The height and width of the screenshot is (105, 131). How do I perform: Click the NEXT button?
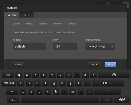click(x=111, y=65)
